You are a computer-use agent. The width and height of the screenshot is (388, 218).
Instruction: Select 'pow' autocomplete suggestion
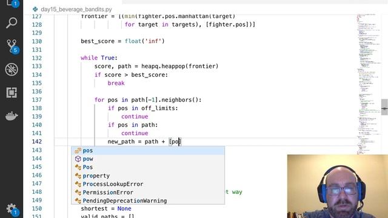click(x=148, y=159)
